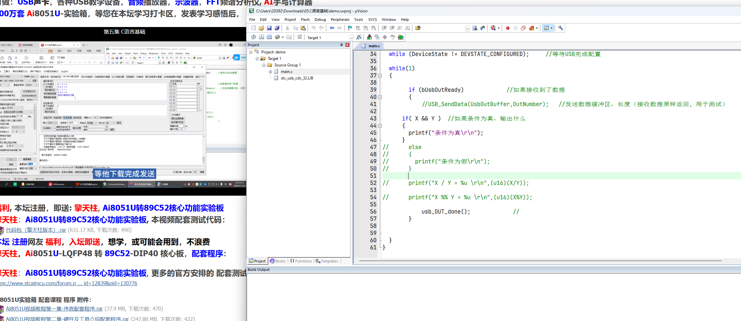Open Configuration with the wrench icon
The image size is (741, 321).
point(561,28)
